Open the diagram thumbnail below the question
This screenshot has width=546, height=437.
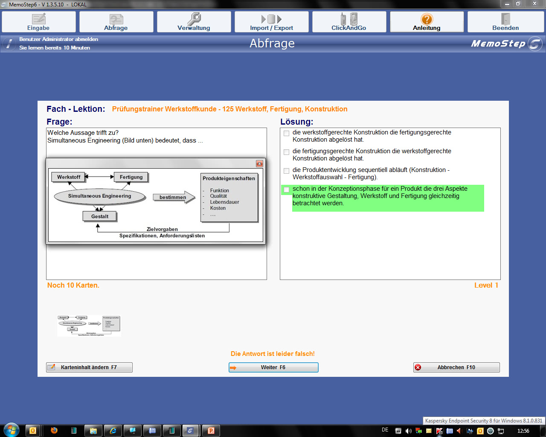[89, 326]
